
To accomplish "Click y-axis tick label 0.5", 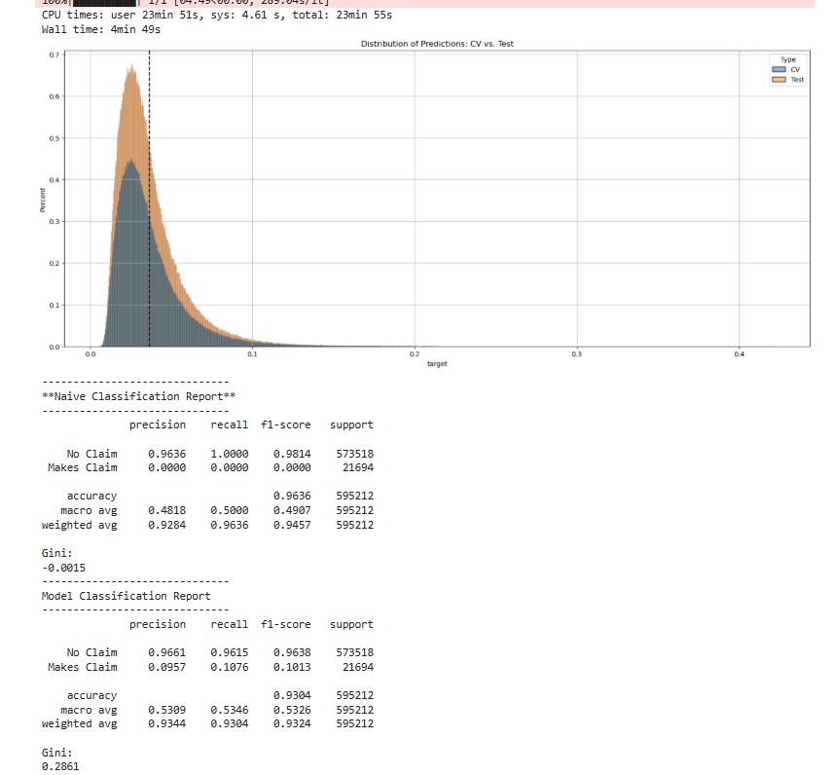I will 54,138.
